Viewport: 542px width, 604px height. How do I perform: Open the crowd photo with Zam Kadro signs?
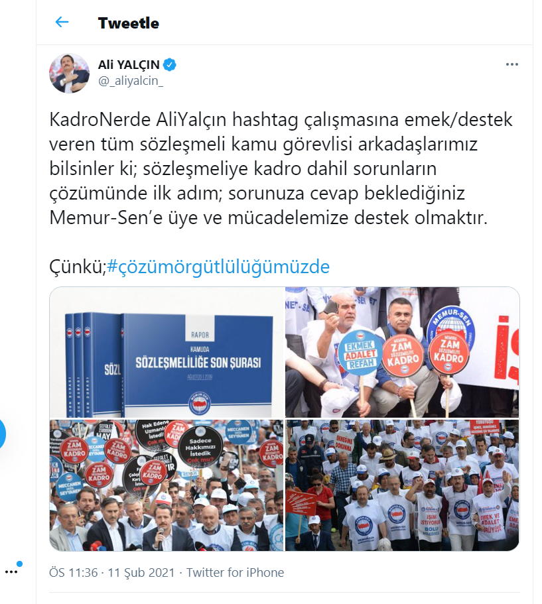click(167, 485)
